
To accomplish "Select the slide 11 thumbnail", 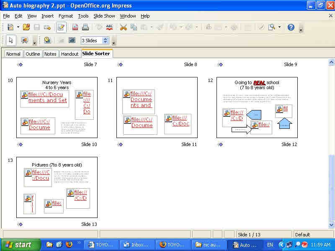I will pos(157,108).
